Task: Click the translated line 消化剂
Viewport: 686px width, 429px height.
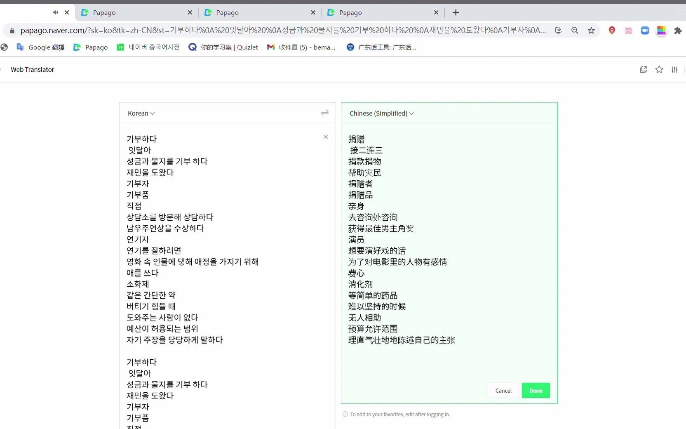Action: [x=361, y=284]
